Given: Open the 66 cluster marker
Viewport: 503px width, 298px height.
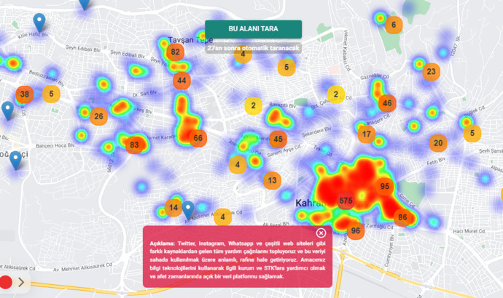Looking at the screenshot, I should tap(198, 138).
